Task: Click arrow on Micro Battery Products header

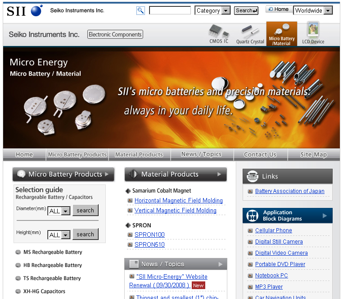Action: 107,174
